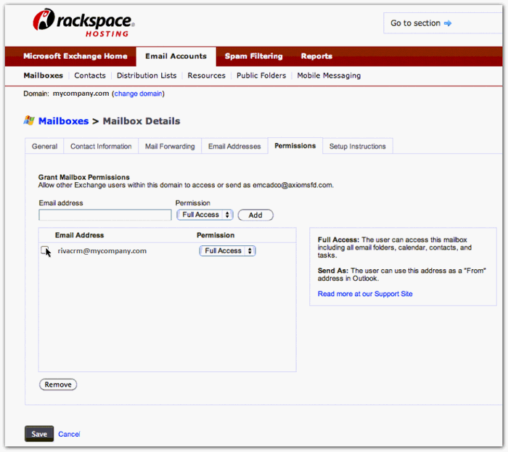
Task: Open Distribution Lists section
Action: coord(147,75)
